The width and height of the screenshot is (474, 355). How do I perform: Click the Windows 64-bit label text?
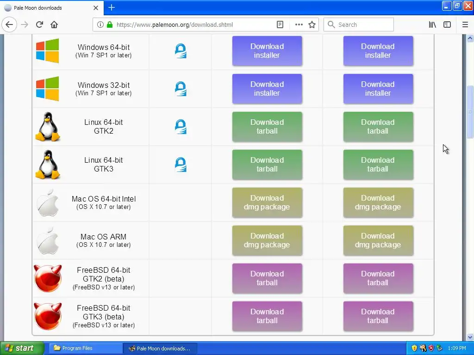tap(104, 48)
